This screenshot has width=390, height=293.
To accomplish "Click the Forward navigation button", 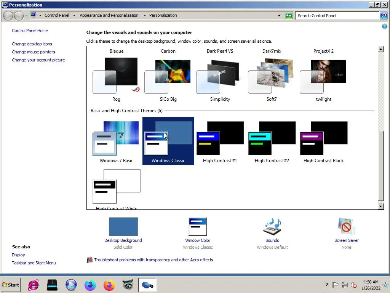I will (19, 16).
